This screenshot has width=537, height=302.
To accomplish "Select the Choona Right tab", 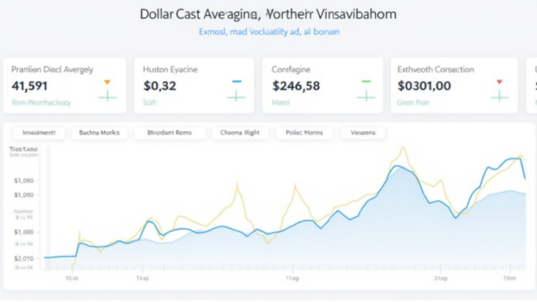I will 240,133.
